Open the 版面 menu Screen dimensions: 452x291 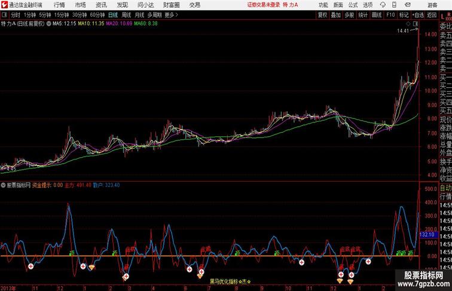[338, 5]
